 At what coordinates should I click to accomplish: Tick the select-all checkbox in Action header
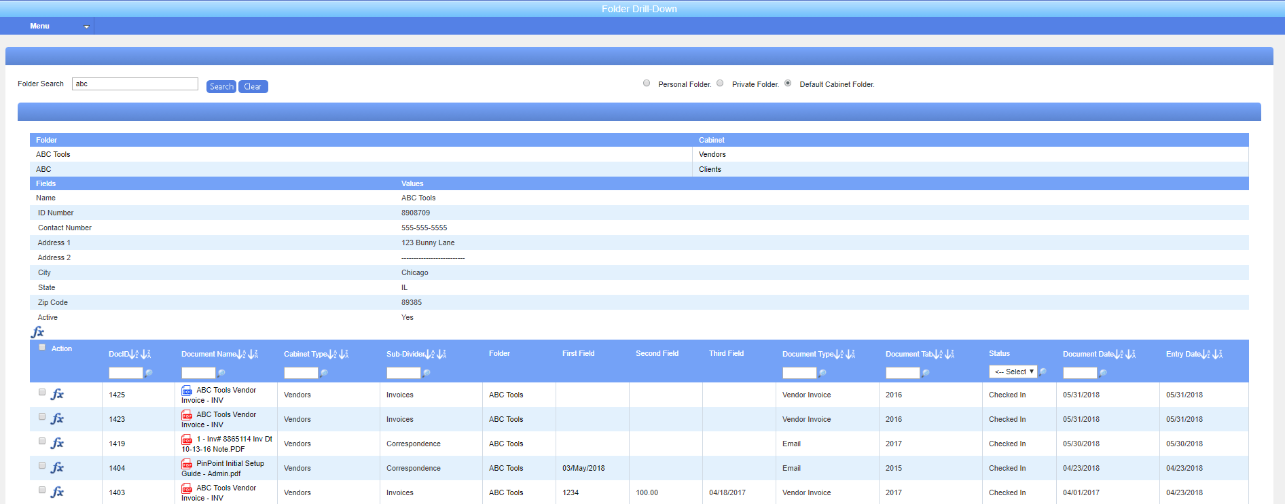pos(42,347)
